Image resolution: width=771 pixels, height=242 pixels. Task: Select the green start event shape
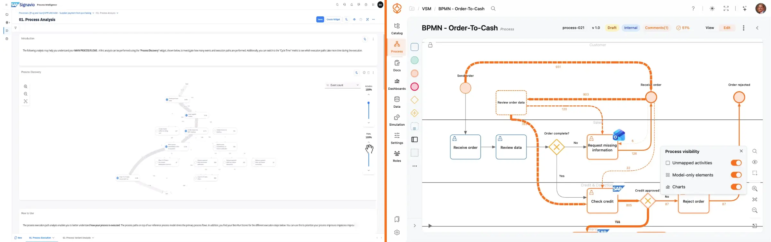[x=415, y=60]
